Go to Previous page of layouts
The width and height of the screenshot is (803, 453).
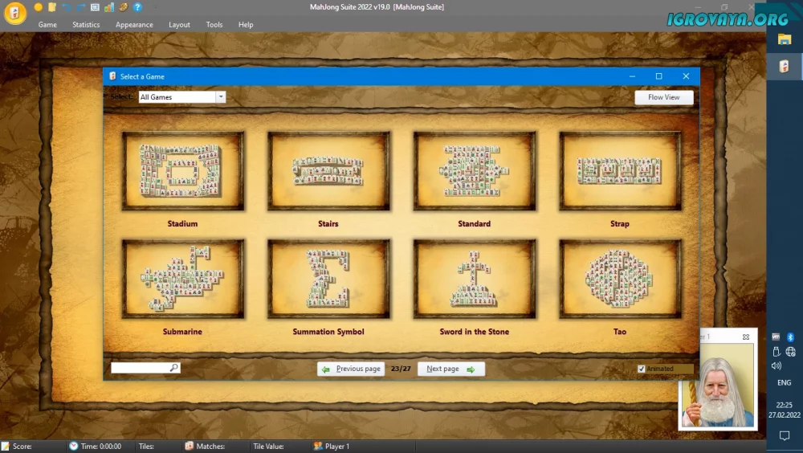coord(350,369)
